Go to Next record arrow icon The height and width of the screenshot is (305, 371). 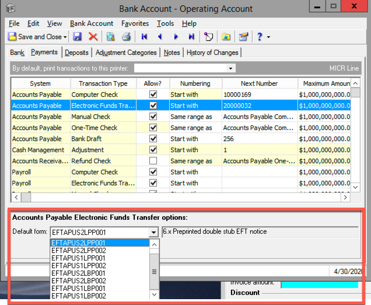[x=176, y=37]
